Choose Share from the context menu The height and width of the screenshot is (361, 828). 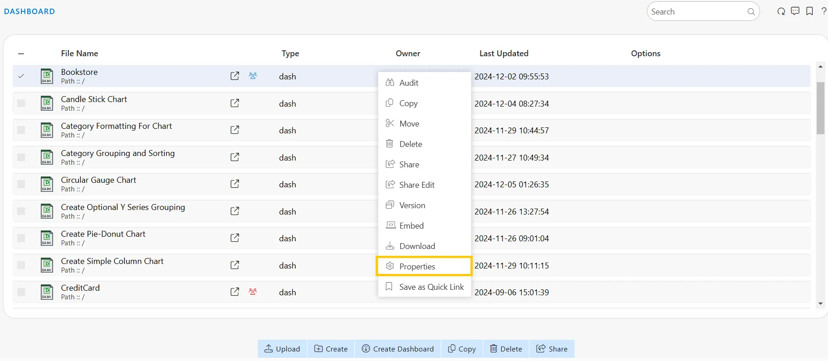point(424,164)
